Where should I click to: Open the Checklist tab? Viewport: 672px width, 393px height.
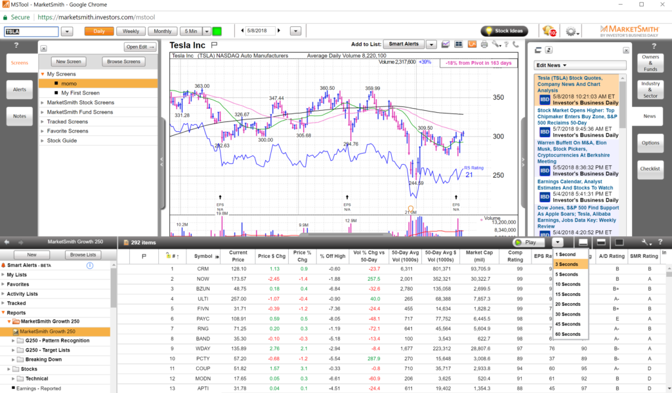click(650, 169)
